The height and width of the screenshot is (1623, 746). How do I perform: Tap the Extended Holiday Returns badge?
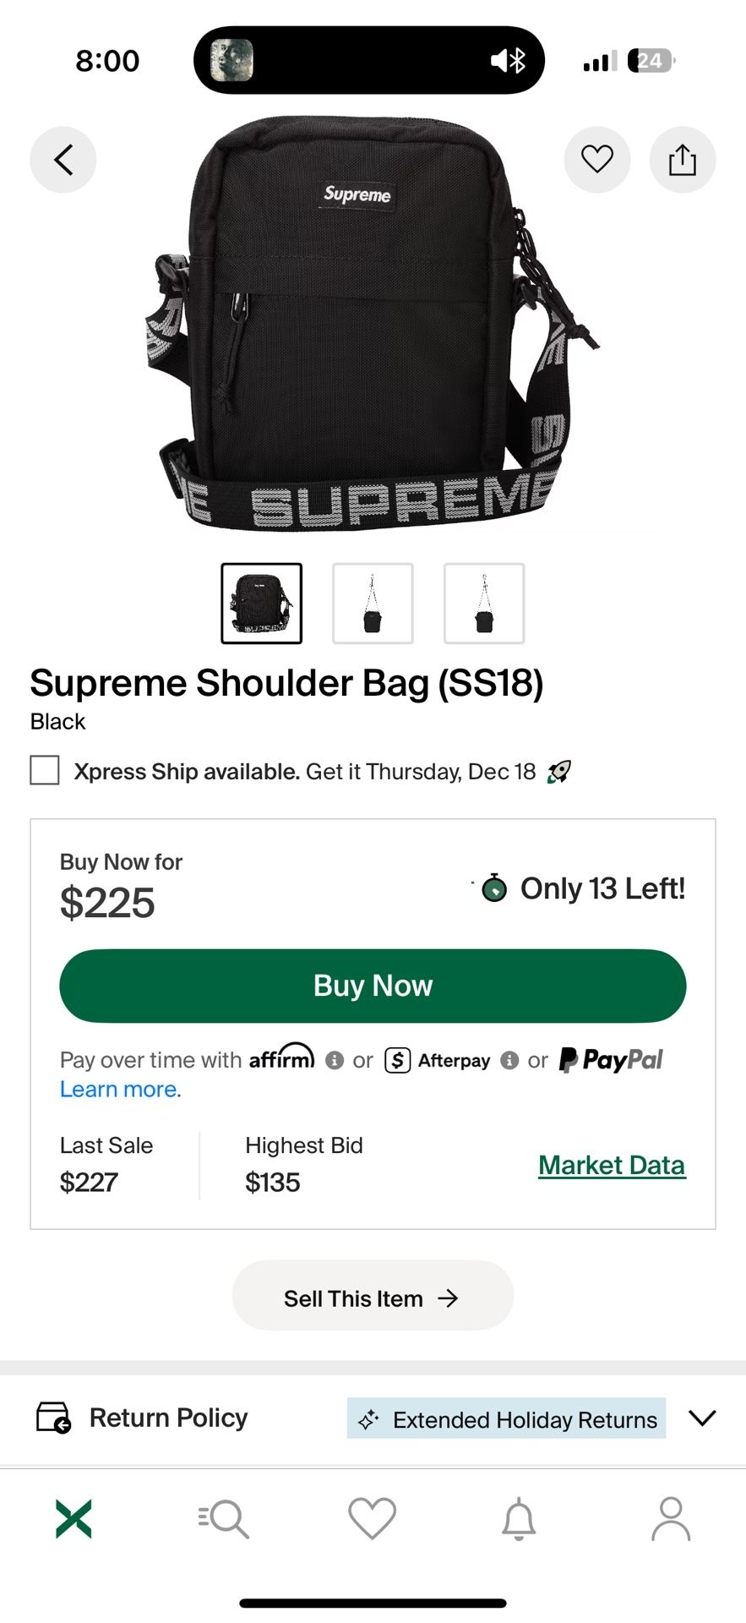point(506,1419)
